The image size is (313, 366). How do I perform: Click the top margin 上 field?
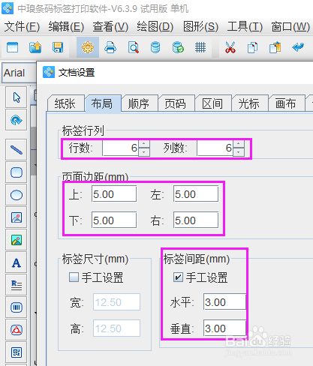point(114,194)
